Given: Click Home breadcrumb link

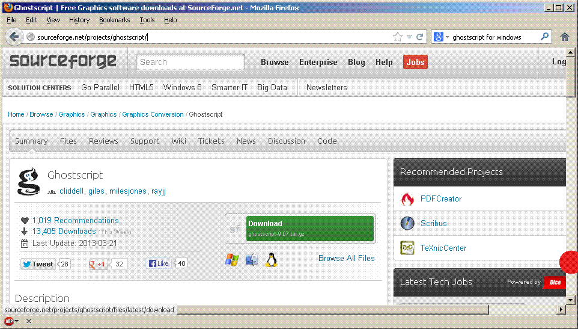Looking at the screenshot, I should pos(16,114).
